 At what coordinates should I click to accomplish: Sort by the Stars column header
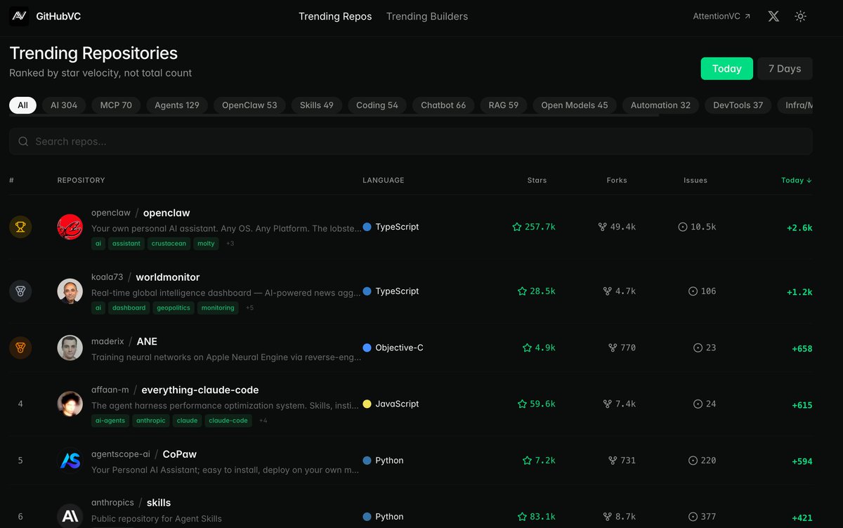point(537,180)
